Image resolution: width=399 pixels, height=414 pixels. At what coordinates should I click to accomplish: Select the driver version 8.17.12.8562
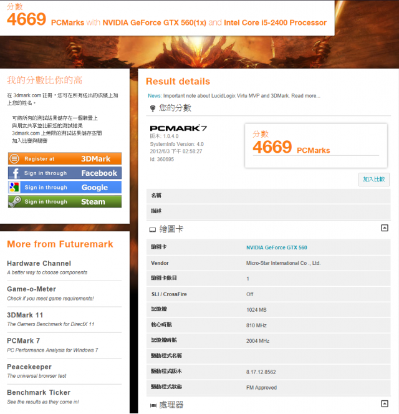261,372
